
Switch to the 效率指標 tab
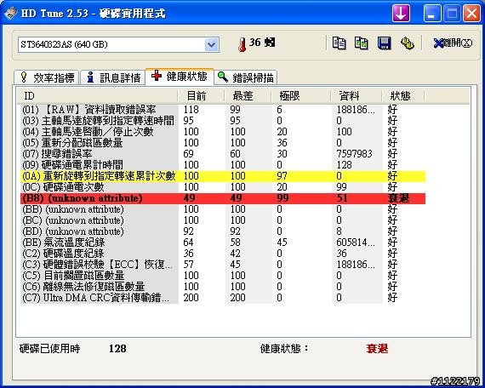point(48,77)
